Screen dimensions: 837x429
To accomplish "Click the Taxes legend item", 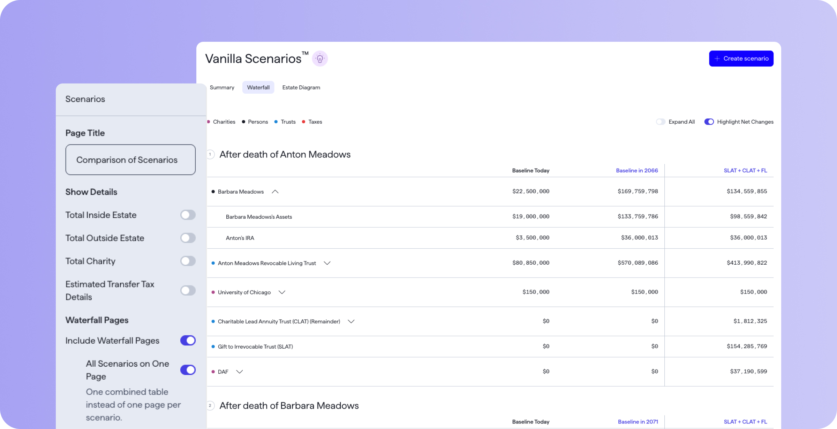I will pyautogui.click(x=312, y=122).
